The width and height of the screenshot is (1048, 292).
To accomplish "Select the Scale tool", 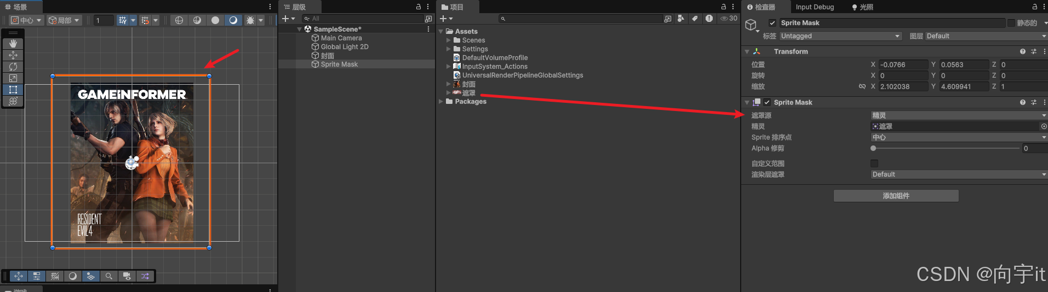I will 13,78.
